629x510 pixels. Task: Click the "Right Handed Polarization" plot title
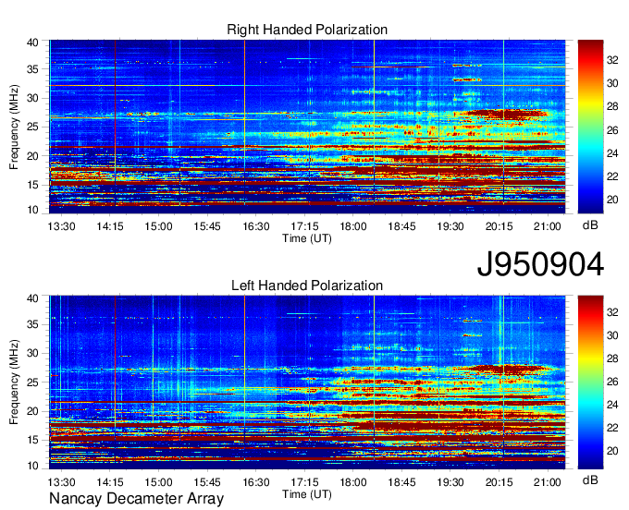[x=307, y=30]
